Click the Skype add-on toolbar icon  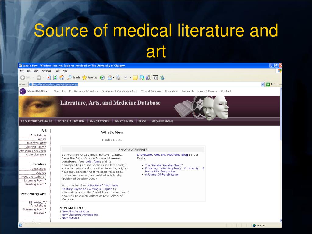point(142,78)
